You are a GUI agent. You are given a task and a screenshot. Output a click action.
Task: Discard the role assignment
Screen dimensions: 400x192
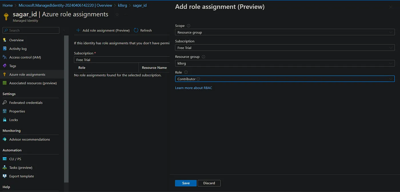pyautogui.click(x=209, y=183)
